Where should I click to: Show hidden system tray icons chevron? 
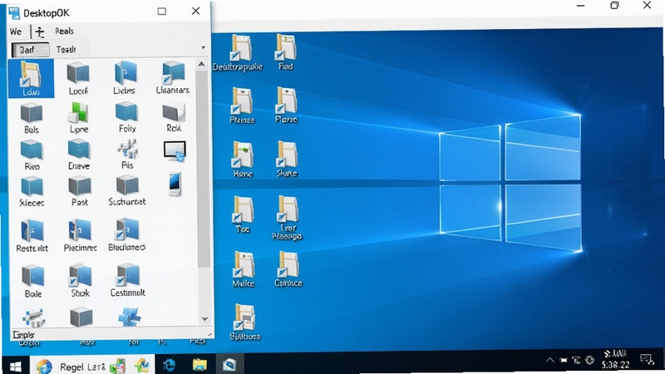click(x=549, y=361)
